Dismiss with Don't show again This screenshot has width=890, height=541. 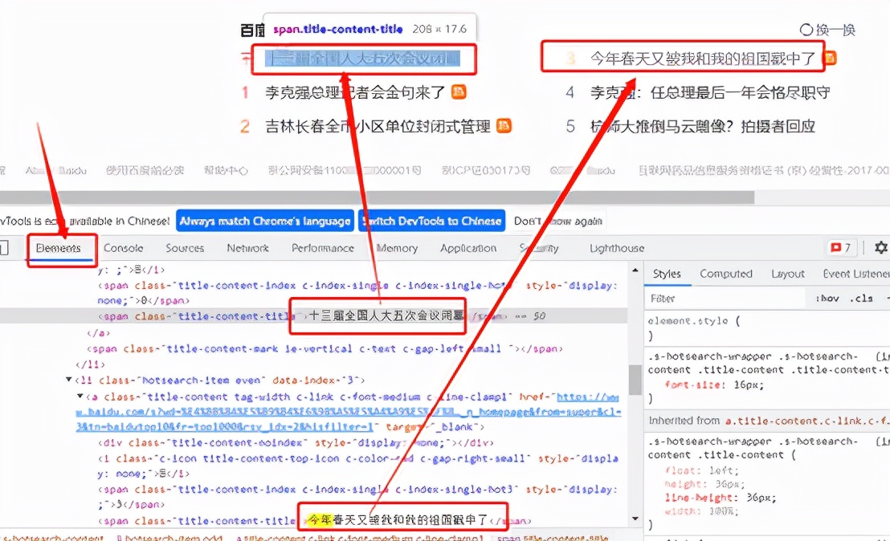pos(558,221)
